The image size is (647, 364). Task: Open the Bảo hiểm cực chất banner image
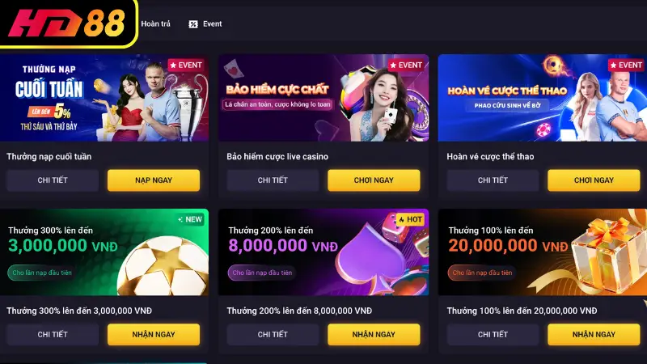pyautogui.click(x=323, y=98)
